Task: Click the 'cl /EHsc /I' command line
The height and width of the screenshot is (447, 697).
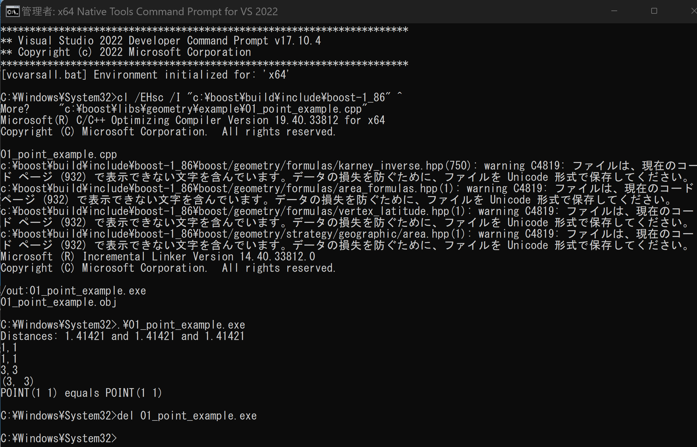Action: pos(201,97)
